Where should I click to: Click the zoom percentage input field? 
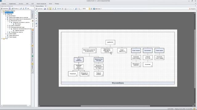pyautogui.click(x=85, y=9)
